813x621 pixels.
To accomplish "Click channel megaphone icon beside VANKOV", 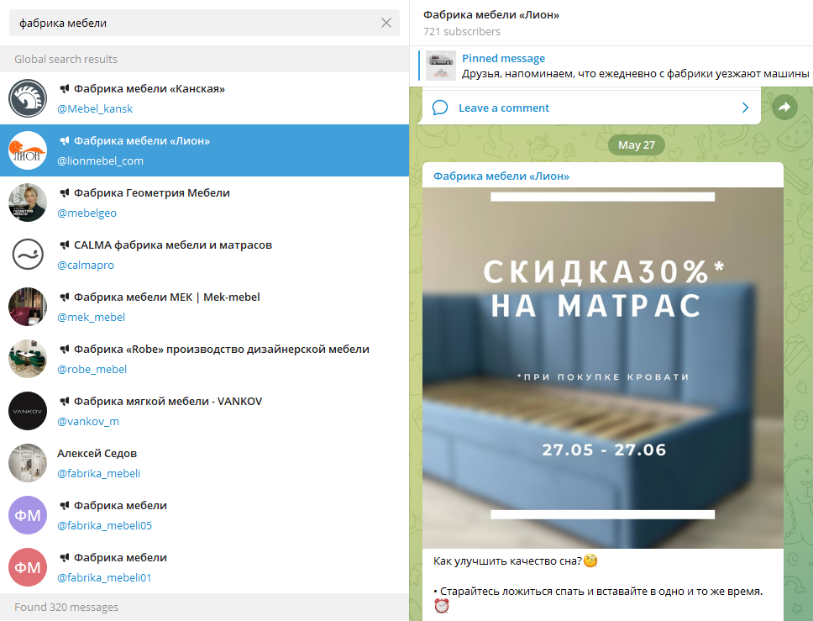I will tap(65, 401).
